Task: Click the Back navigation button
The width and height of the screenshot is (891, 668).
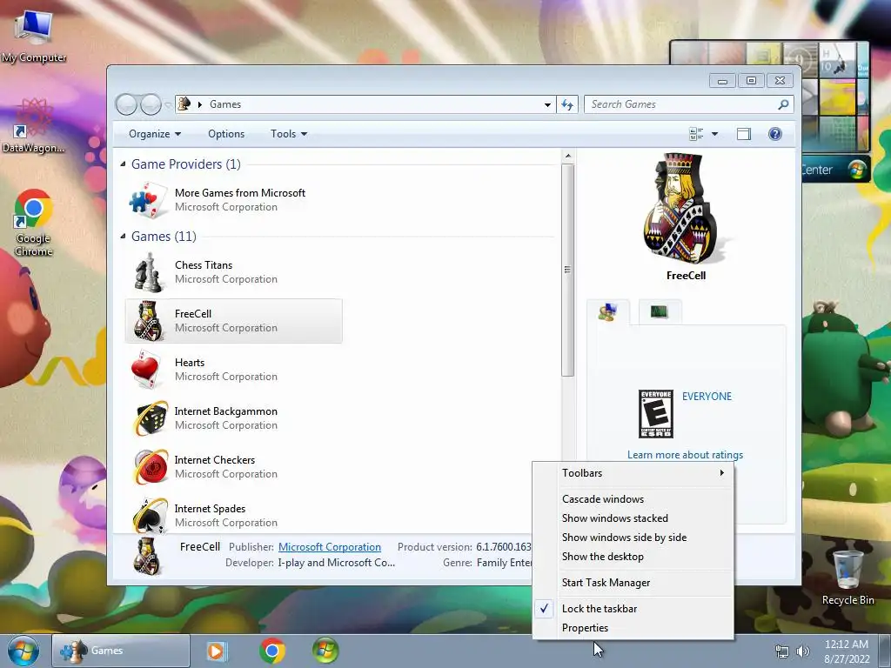Action: point(126,104)
